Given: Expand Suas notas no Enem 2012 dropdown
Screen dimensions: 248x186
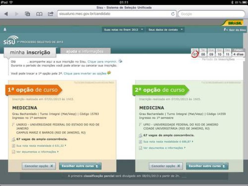Looking at the screenshot, I should [123, 29].
